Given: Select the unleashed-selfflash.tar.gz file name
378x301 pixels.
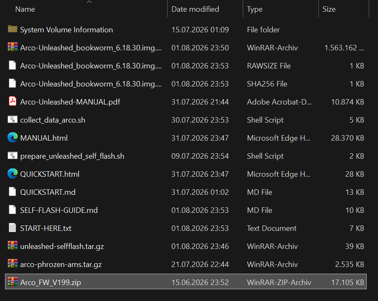Looking at the screenshot, I should click(62, 246).
